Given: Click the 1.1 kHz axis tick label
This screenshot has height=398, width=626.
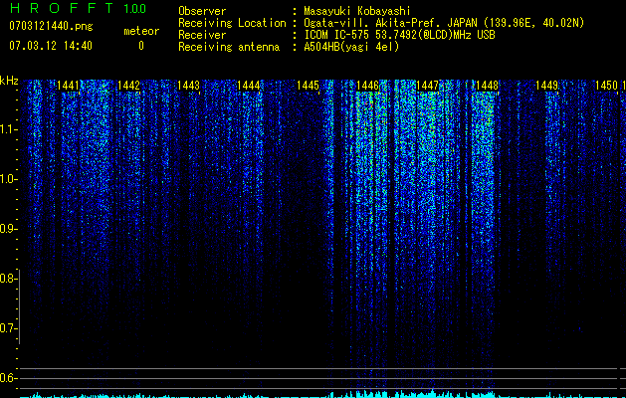Looking at the screenshot, I should [7, 129].
